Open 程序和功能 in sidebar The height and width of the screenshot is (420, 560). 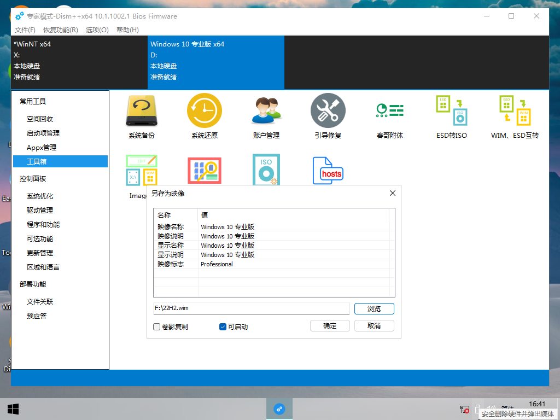43,225
